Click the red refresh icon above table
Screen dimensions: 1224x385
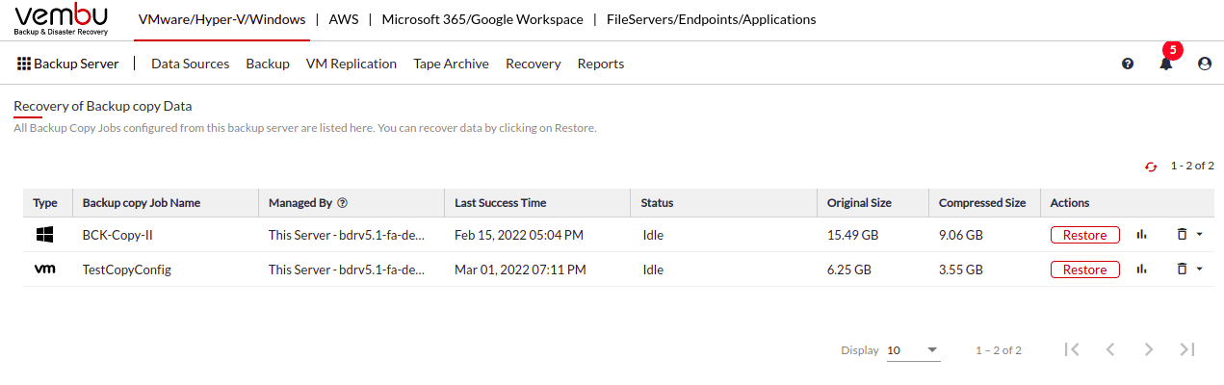[1150, 167]
